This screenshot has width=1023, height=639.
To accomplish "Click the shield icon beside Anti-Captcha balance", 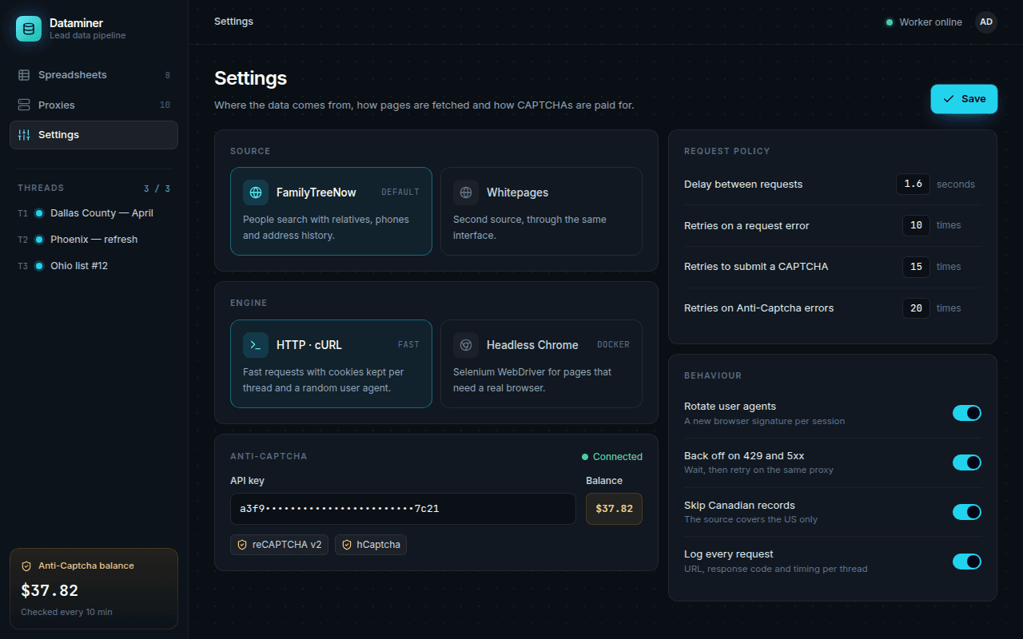I will click(26, 566).
